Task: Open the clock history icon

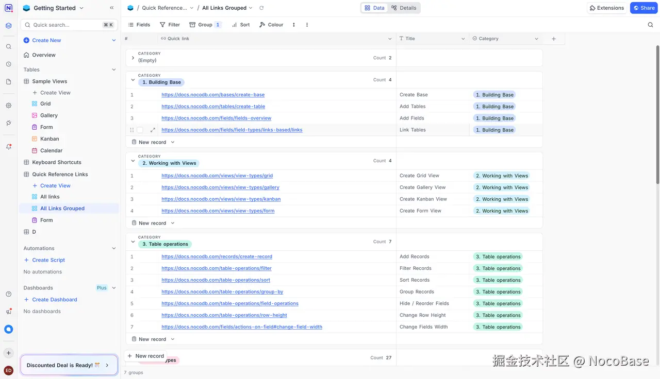Action: coord(8,64)
